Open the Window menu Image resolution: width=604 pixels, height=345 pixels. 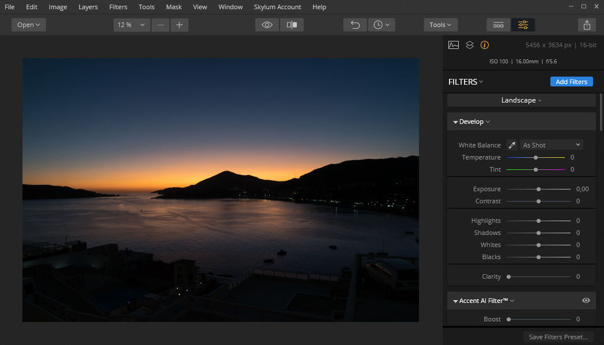231,7
